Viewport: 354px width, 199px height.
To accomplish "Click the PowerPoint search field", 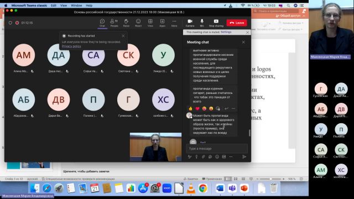I will pyautogui.click(x=275, y=11).
